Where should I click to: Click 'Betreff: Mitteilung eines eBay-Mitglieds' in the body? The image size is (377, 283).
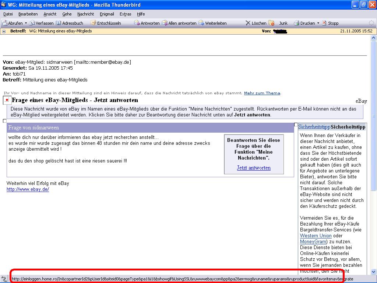click(45, 80)
